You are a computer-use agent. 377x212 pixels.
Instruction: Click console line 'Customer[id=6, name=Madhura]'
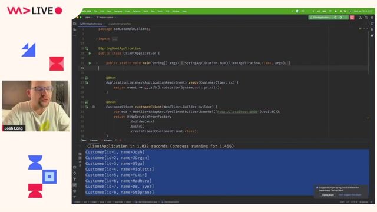click(x=118, y=181)
